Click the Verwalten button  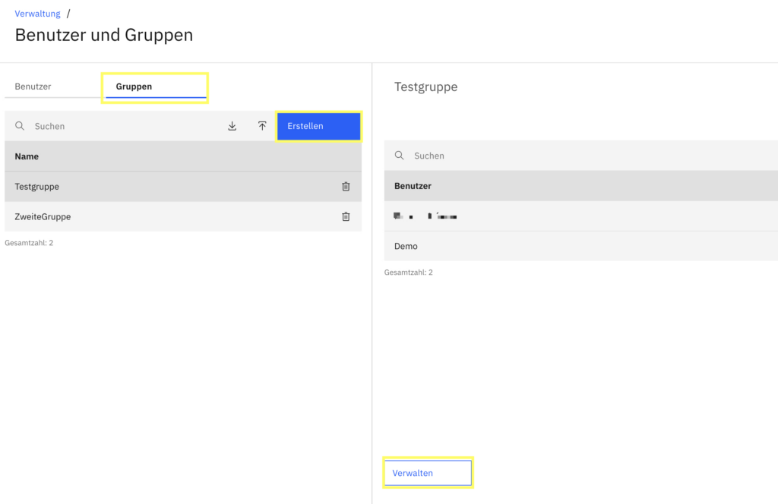[428, 473]
